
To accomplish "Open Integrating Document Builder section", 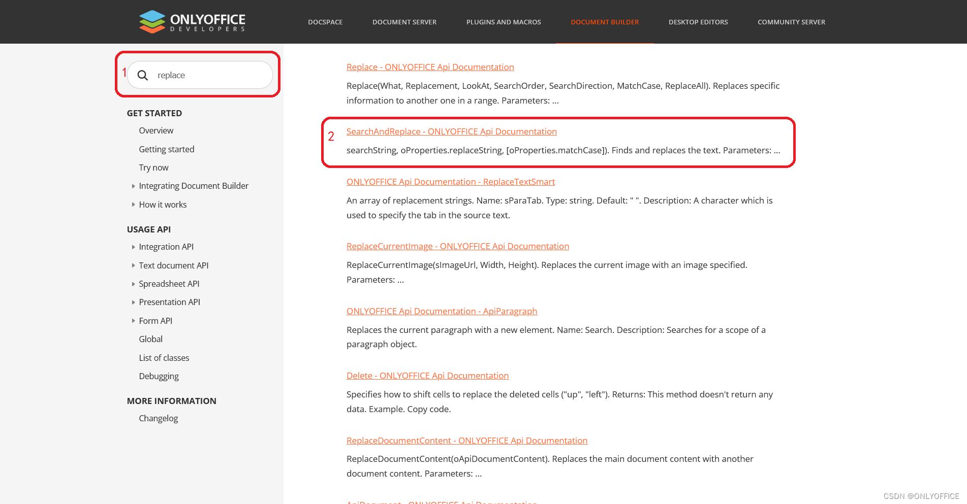I will pyautogui.click(x=194, y=186).
